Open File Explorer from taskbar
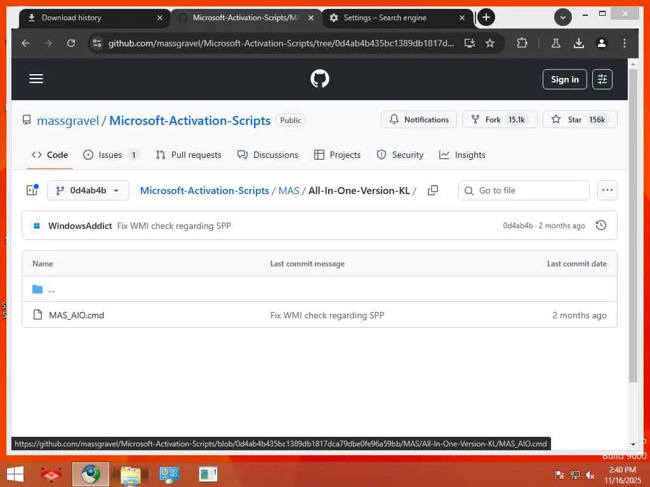This screenshot has height=487, width=650. pos(130,474)
